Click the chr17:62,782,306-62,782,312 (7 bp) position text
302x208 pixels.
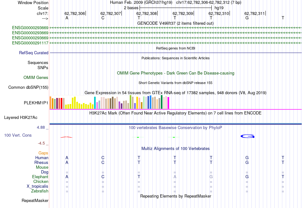[209, 3]
